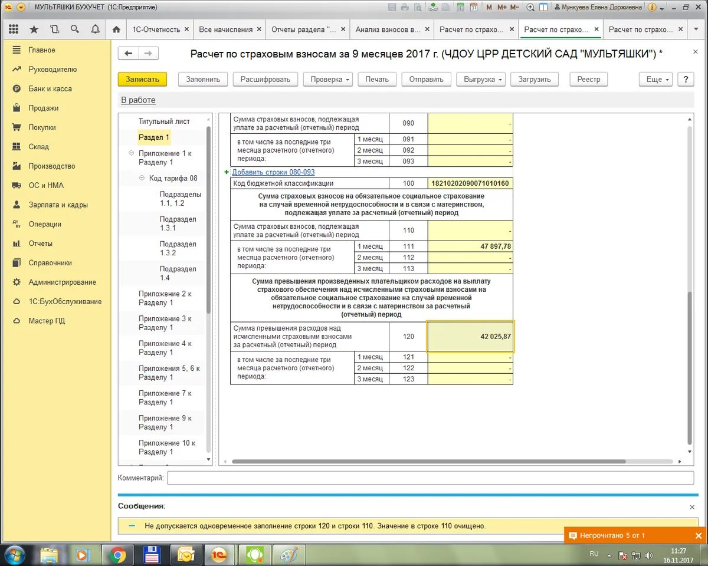Open the History scroll icon
708x566 pixels.
[54, 29]
